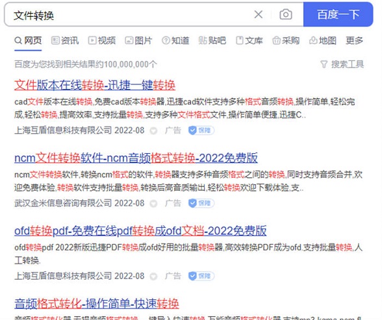
Task: Click the 广告 label on the ncm result
Action: pyautogui.click(x=173, y=203)
